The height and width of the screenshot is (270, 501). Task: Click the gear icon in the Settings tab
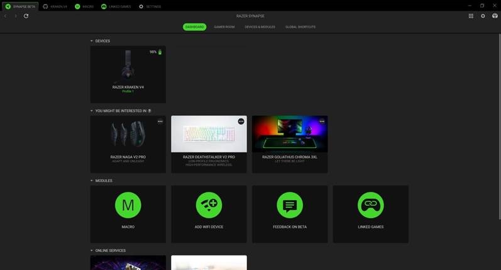141,6
